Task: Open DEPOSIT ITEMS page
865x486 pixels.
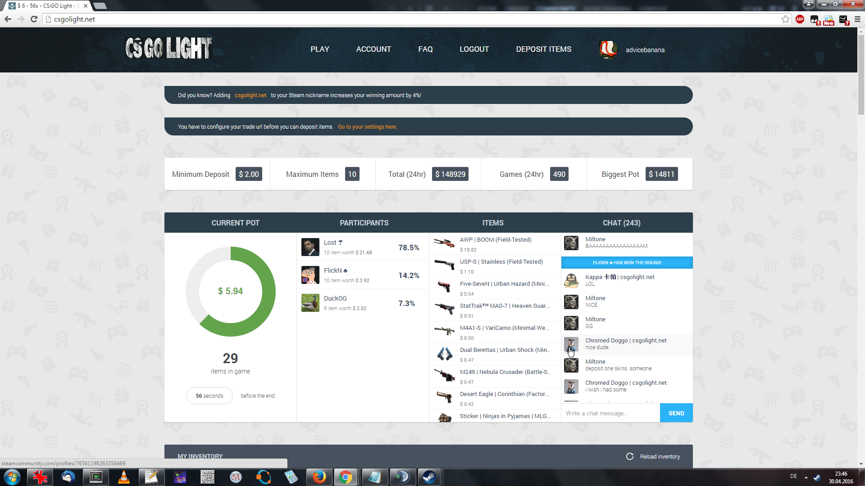Action: pyautogui.click(x=543, y=49)
